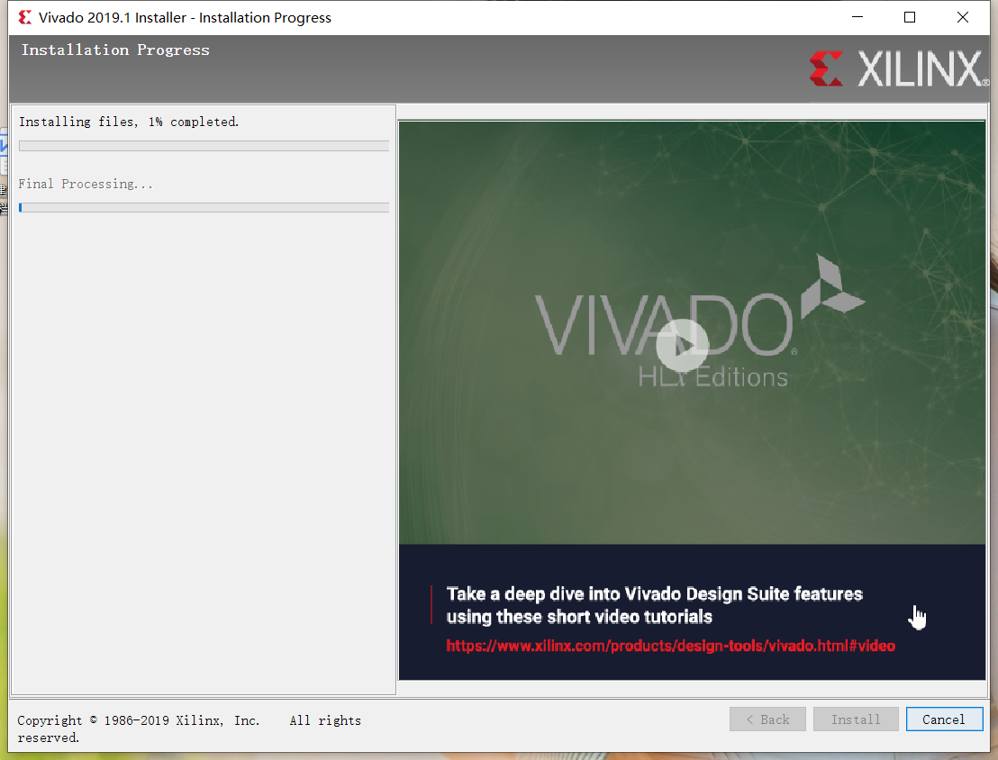The image size is (998, 760).
Task: Click the 'Installing files, 1% completed.' text
Action: coord(129,122)
